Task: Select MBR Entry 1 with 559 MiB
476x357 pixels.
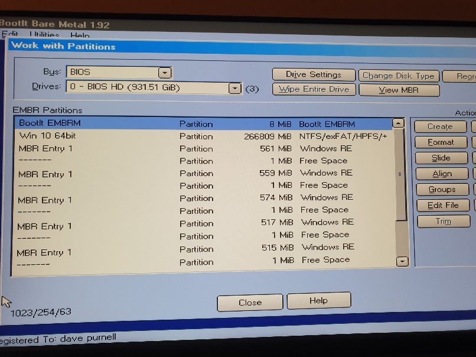Action: 204,174
